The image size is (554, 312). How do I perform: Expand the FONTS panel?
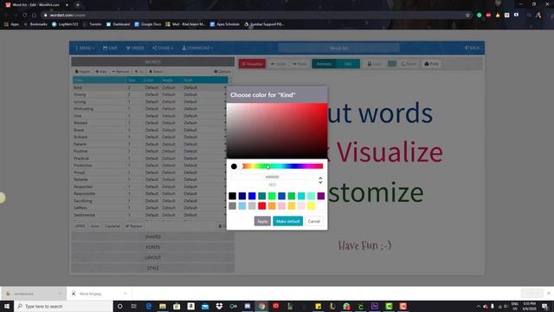pos(152,247)
